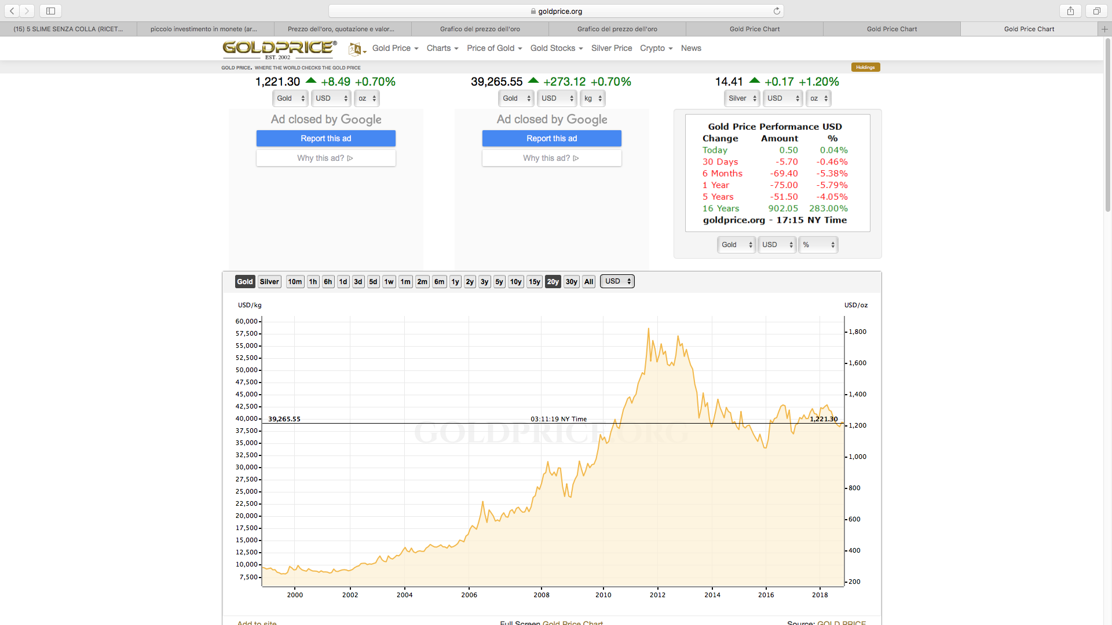Click the orange Holdings button
Viewport: 1112px width, 625px height.
865,67
